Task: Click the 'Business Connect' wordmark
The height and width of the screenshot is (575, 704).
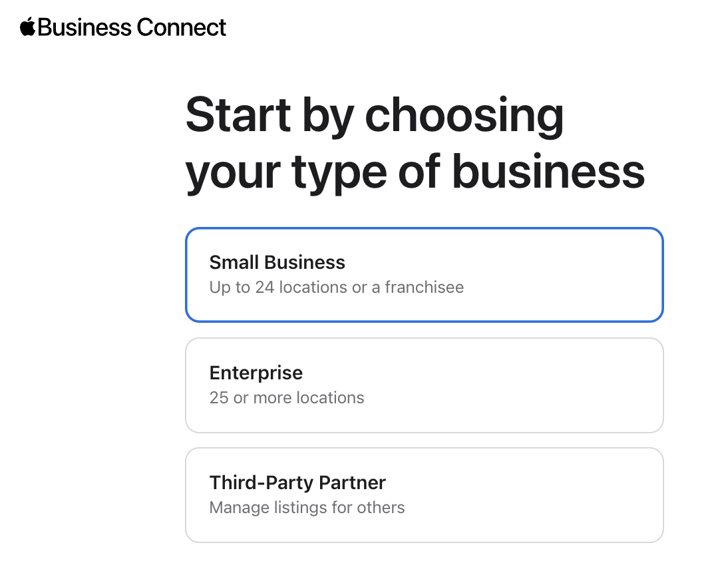Action: click(132, 27)
